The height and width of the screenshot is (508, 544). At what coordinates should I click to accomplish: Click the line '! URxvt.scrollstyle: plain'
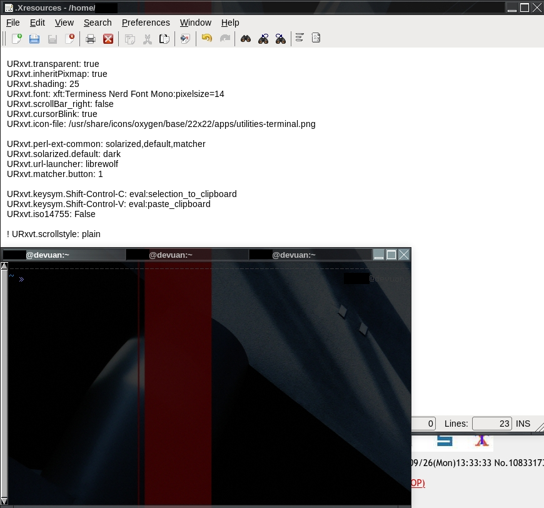(53, 234)
